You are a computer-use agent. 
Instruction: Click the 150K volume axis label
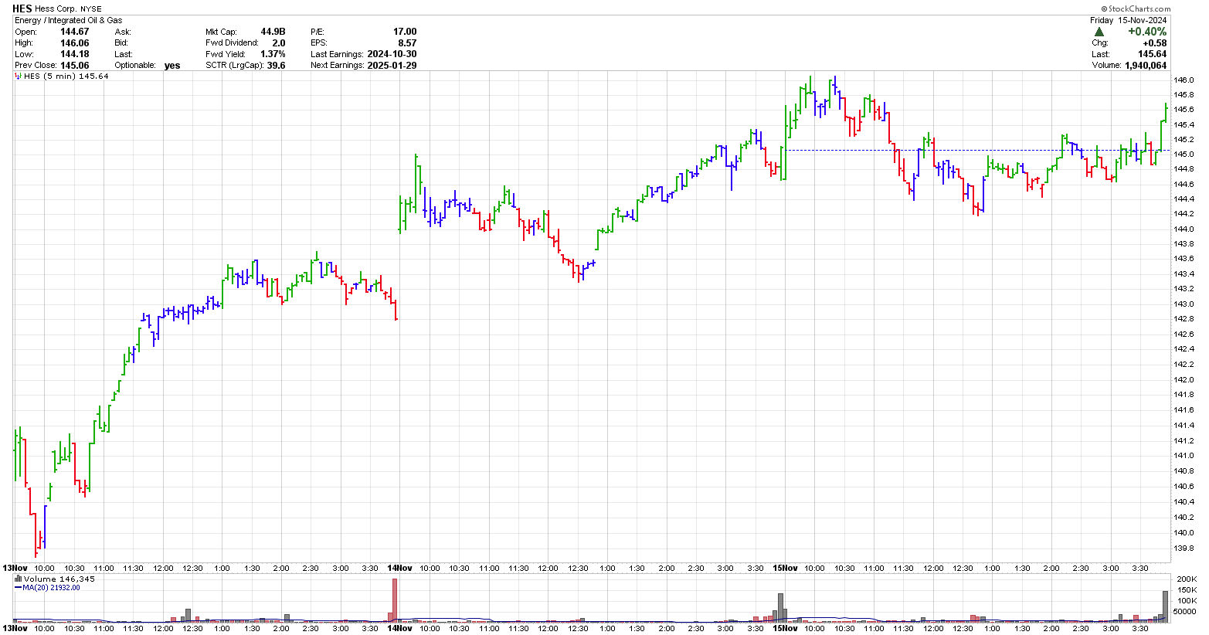pos(1186,589)
